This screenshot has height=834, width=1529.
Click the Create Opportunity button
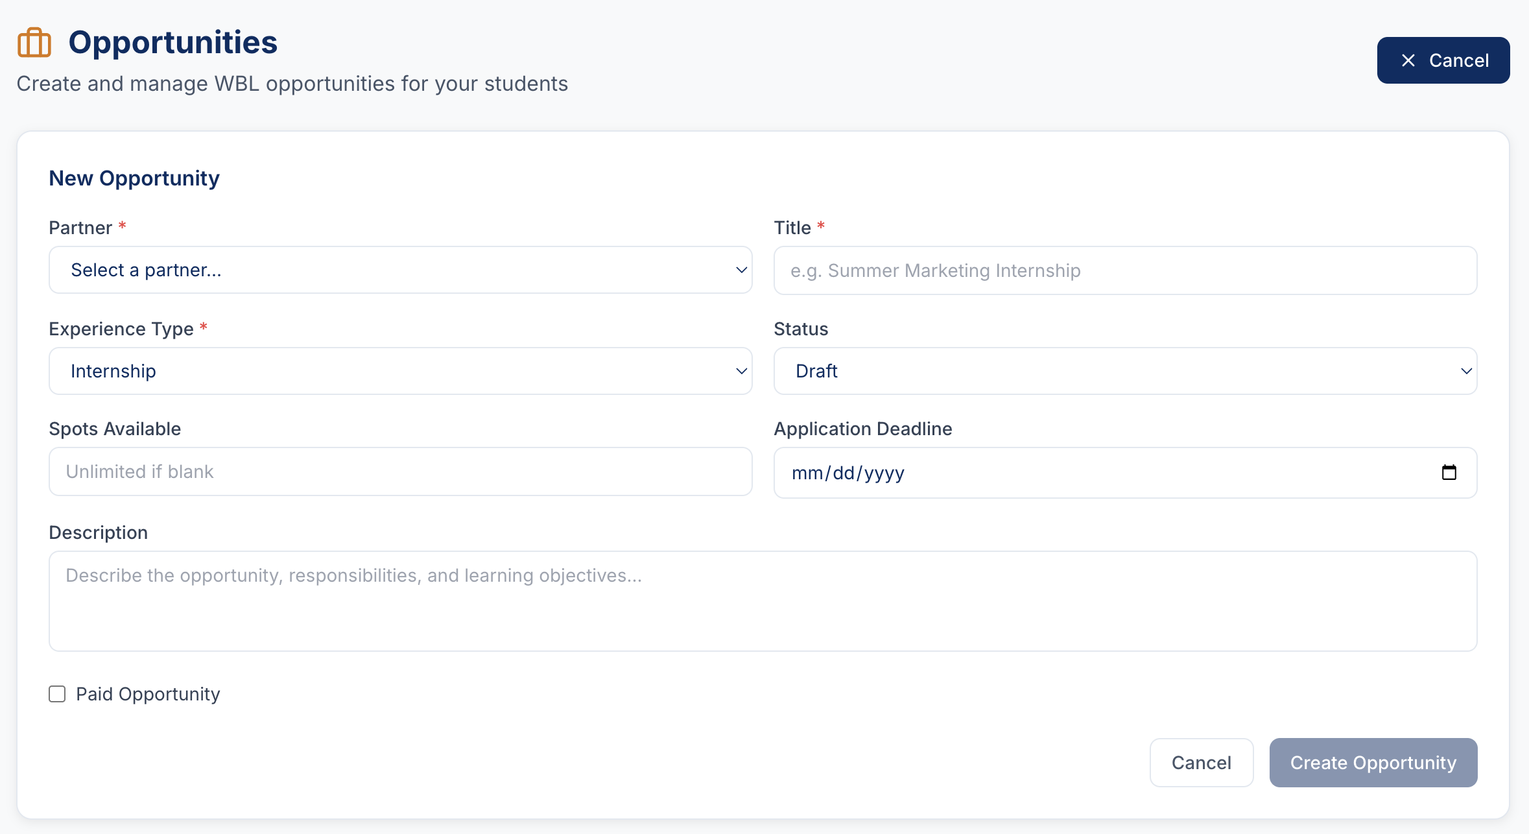click(1373, 762)
